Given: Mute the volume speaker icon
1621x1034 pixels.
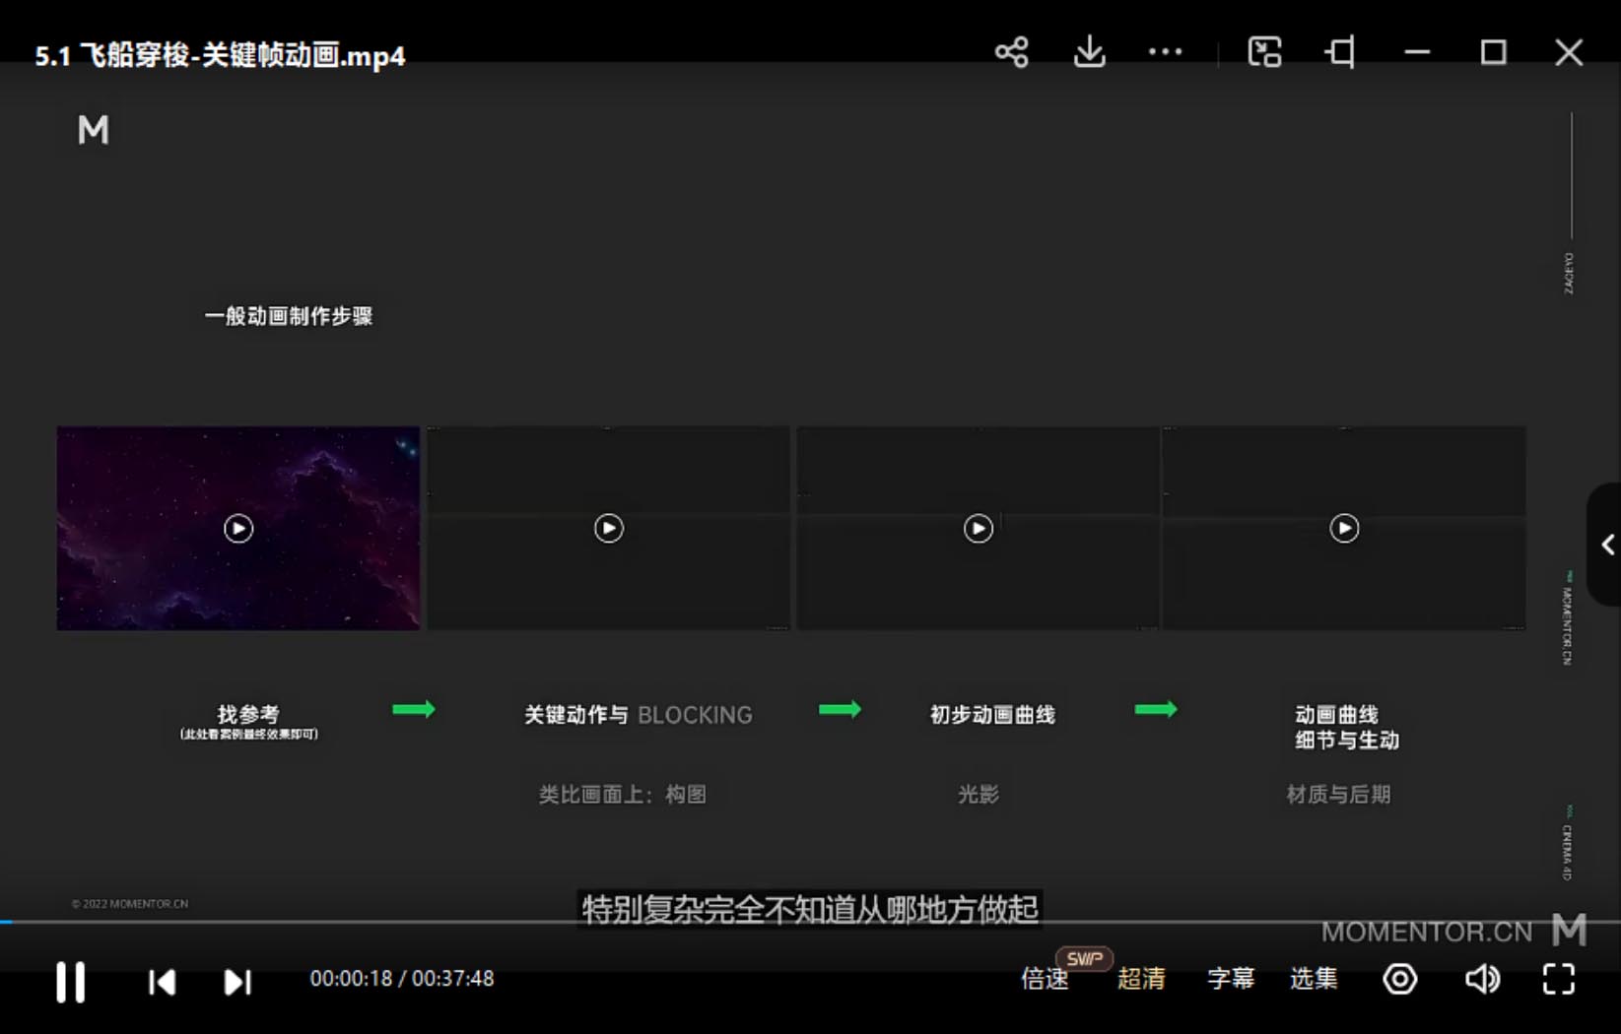Looking at the screenshot, I should 1482,979.
